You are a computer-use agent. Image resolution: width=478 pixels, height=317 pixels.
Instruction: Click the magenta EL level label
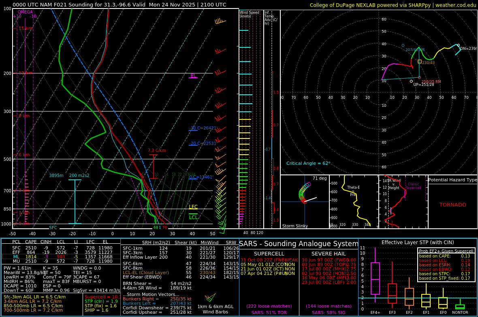click(x=193, y=75)
